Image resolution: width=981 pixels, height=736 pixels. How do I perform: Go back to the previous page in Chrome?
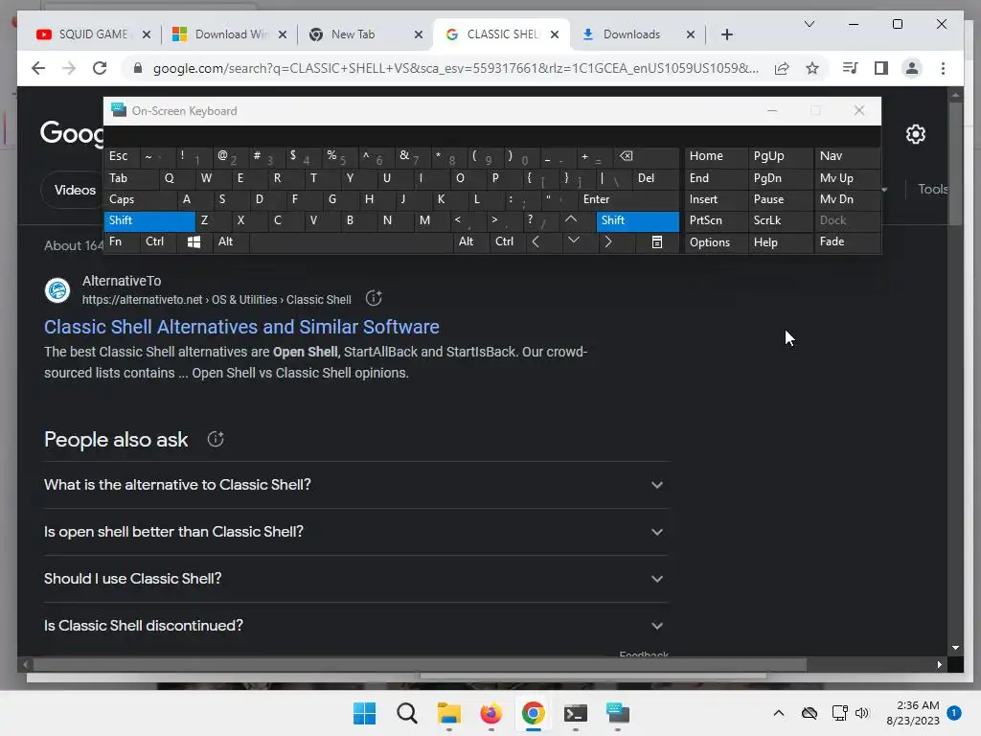(x=38, y=68)
